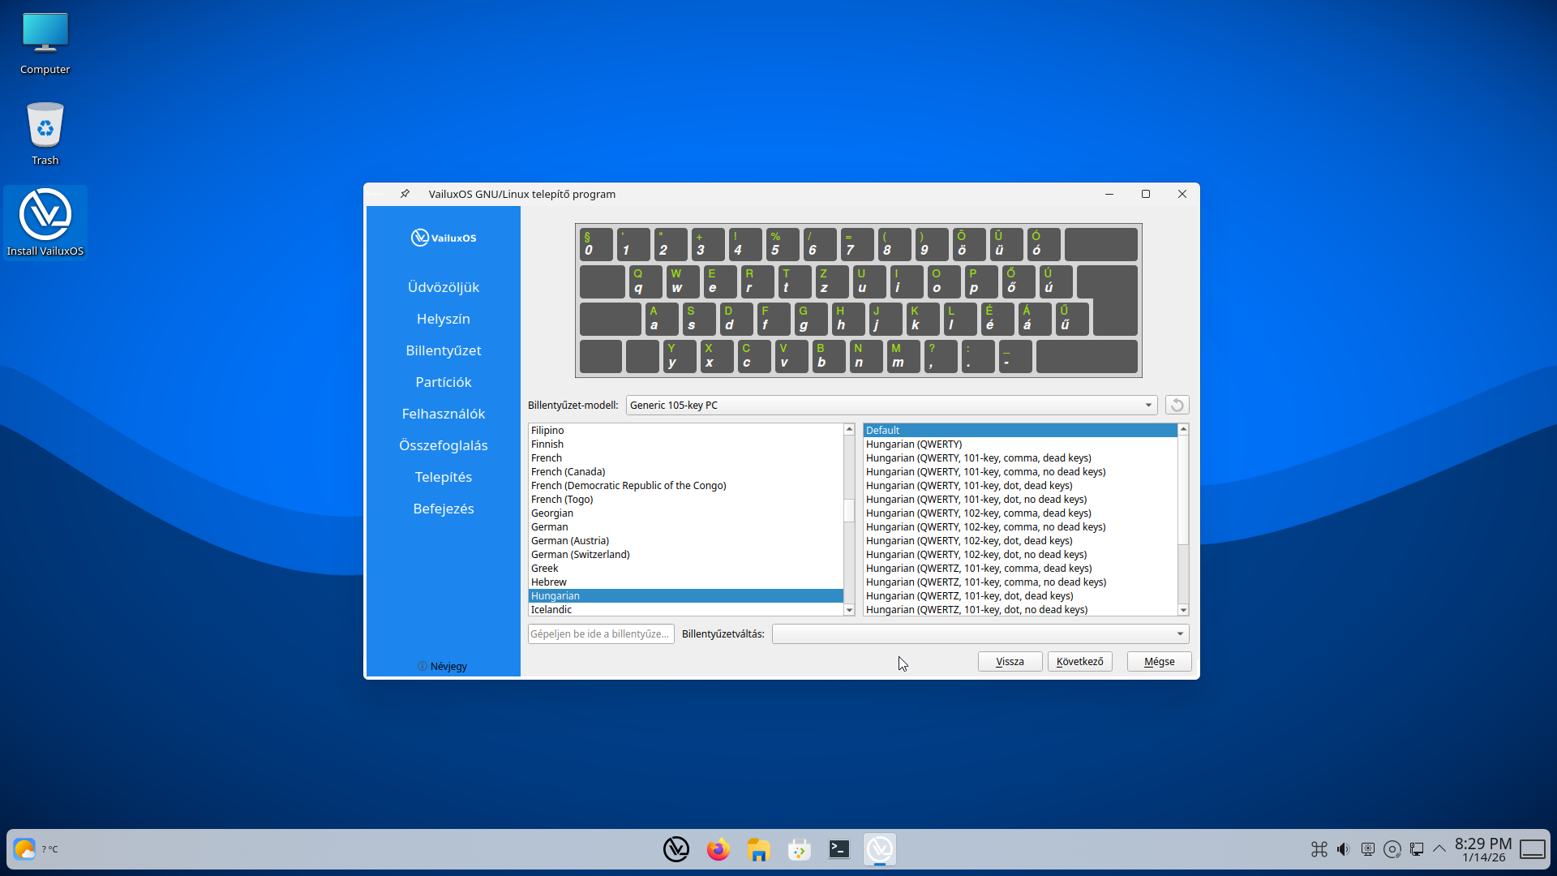Reset keyboard model to default icon
This screenshot has height=876, width=1557.
click(x=1177, y=405)
